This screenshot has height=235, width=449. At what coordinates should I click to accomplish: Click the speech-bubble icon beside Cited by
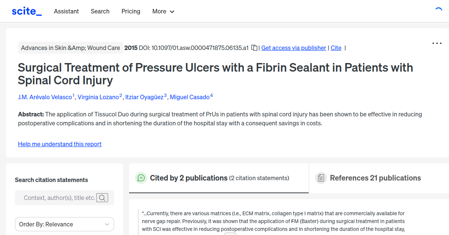141,178
